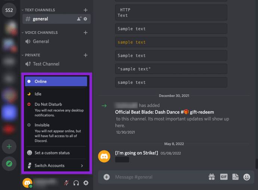The width and height of the screenshot is (258, 190).
Task: Click the orange Discord avatar of the message
Action: coord(104,156)
